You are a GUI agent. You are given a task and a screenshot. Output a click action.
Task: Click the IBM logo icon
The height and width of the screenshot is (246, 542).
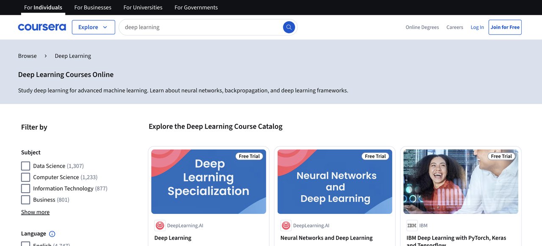tap(412, 225)
